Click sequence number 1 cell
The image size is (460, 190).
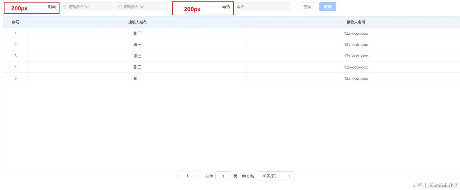(16, 33)
